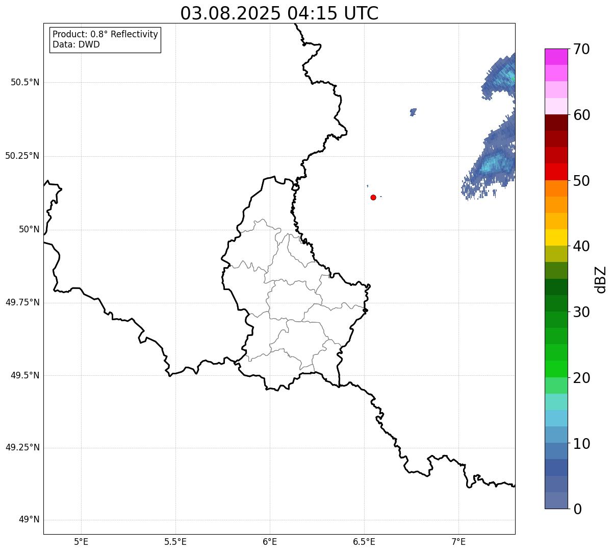Click the dark green colorbar segment near 35
The image size is (613, 552).
556,286
